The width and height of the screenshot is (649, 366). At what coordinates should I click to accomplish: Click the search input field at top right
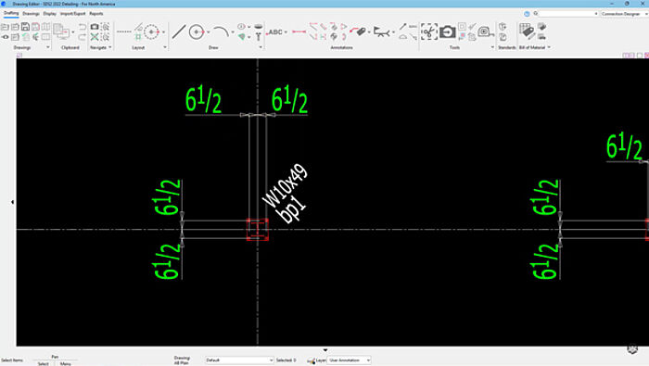point(568,14)
